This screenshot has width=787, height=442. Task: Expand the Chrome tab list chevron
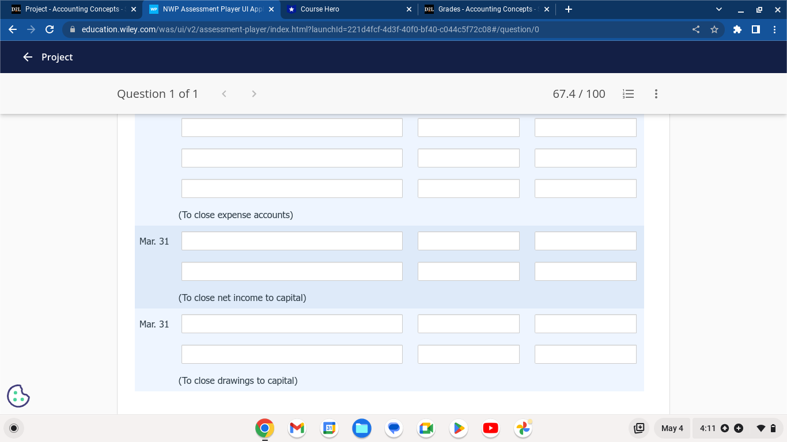coord(718,9)
